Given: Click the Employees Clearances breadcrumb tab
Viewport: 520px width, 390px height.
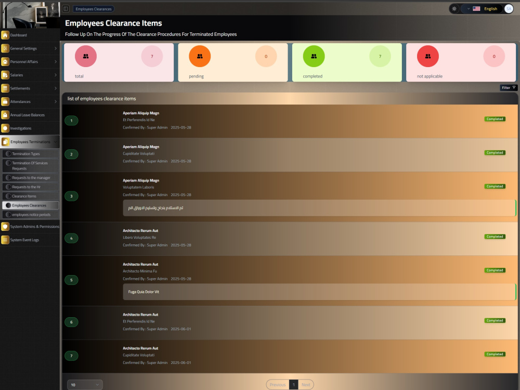Looking at the screenshot, I should click(x=94, y=9).
